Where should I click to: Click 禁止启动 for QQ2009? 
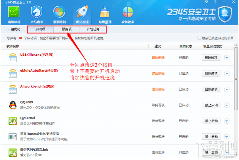pos(211,105)
